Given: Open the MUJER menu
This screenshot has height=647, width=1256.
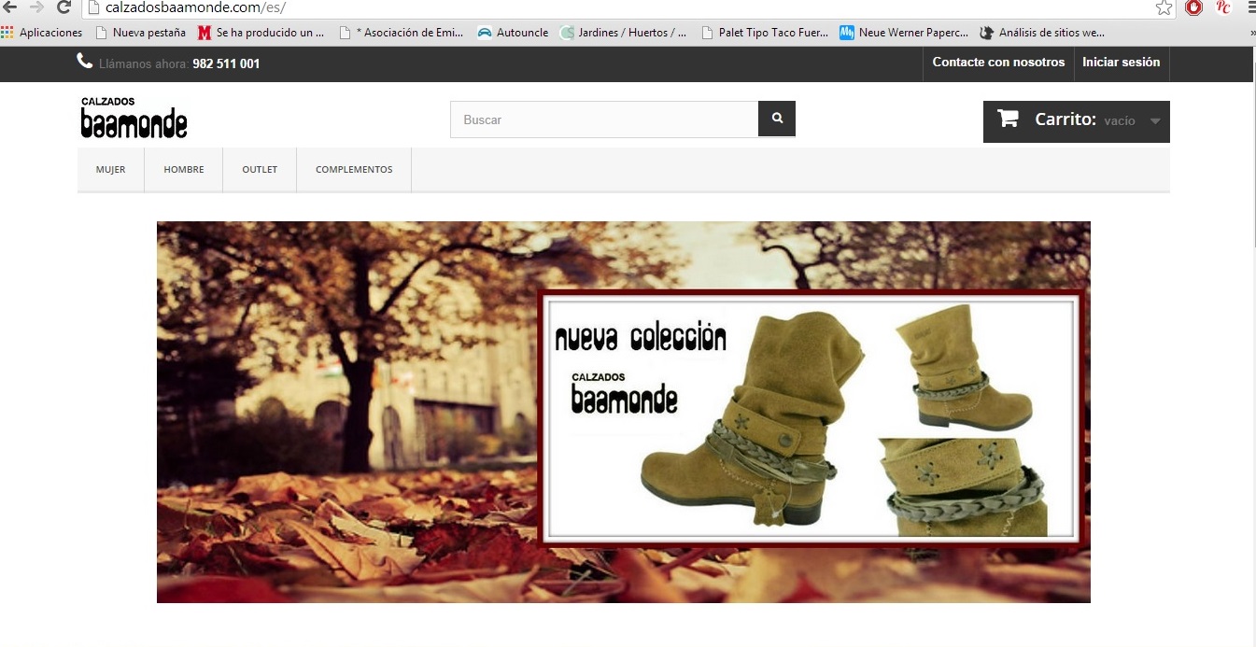Looking at the screenshot, I should pos(110,170).
